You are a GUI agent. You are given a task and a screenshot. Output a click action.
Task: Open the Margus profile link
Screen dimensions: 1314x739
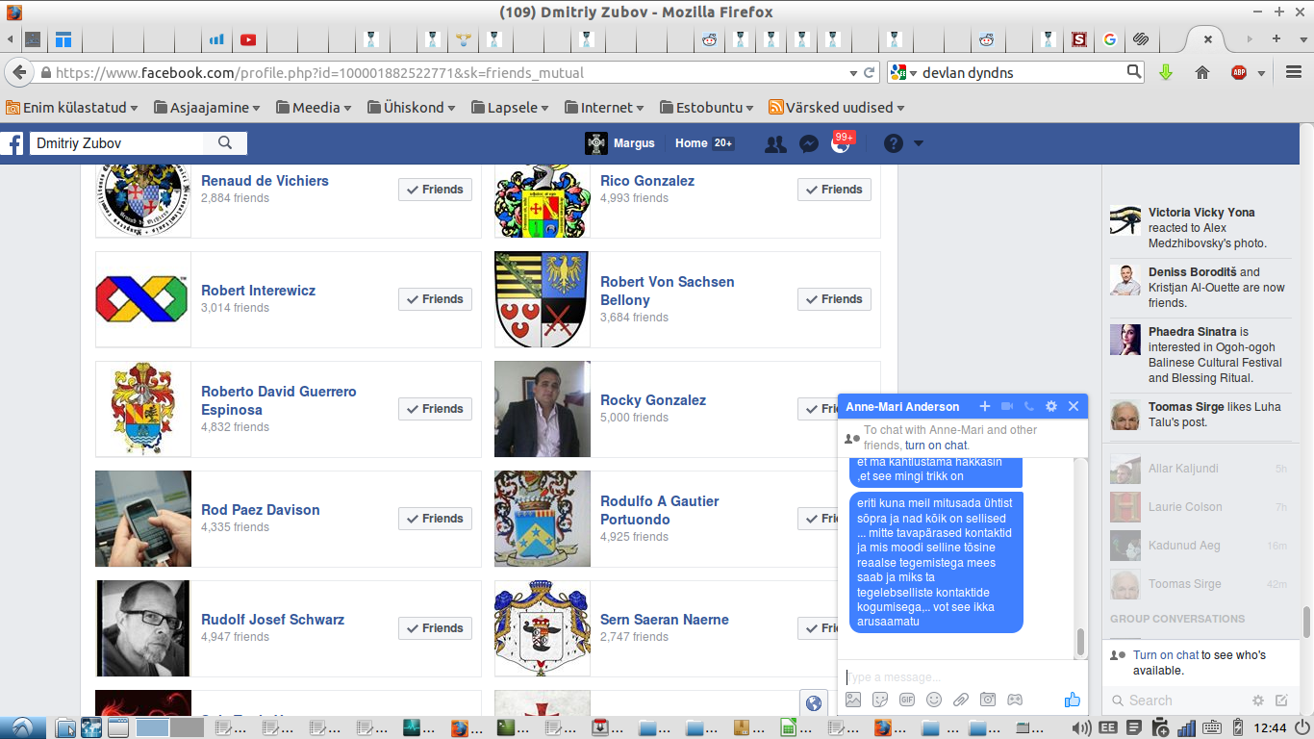[x=620, y=143]
